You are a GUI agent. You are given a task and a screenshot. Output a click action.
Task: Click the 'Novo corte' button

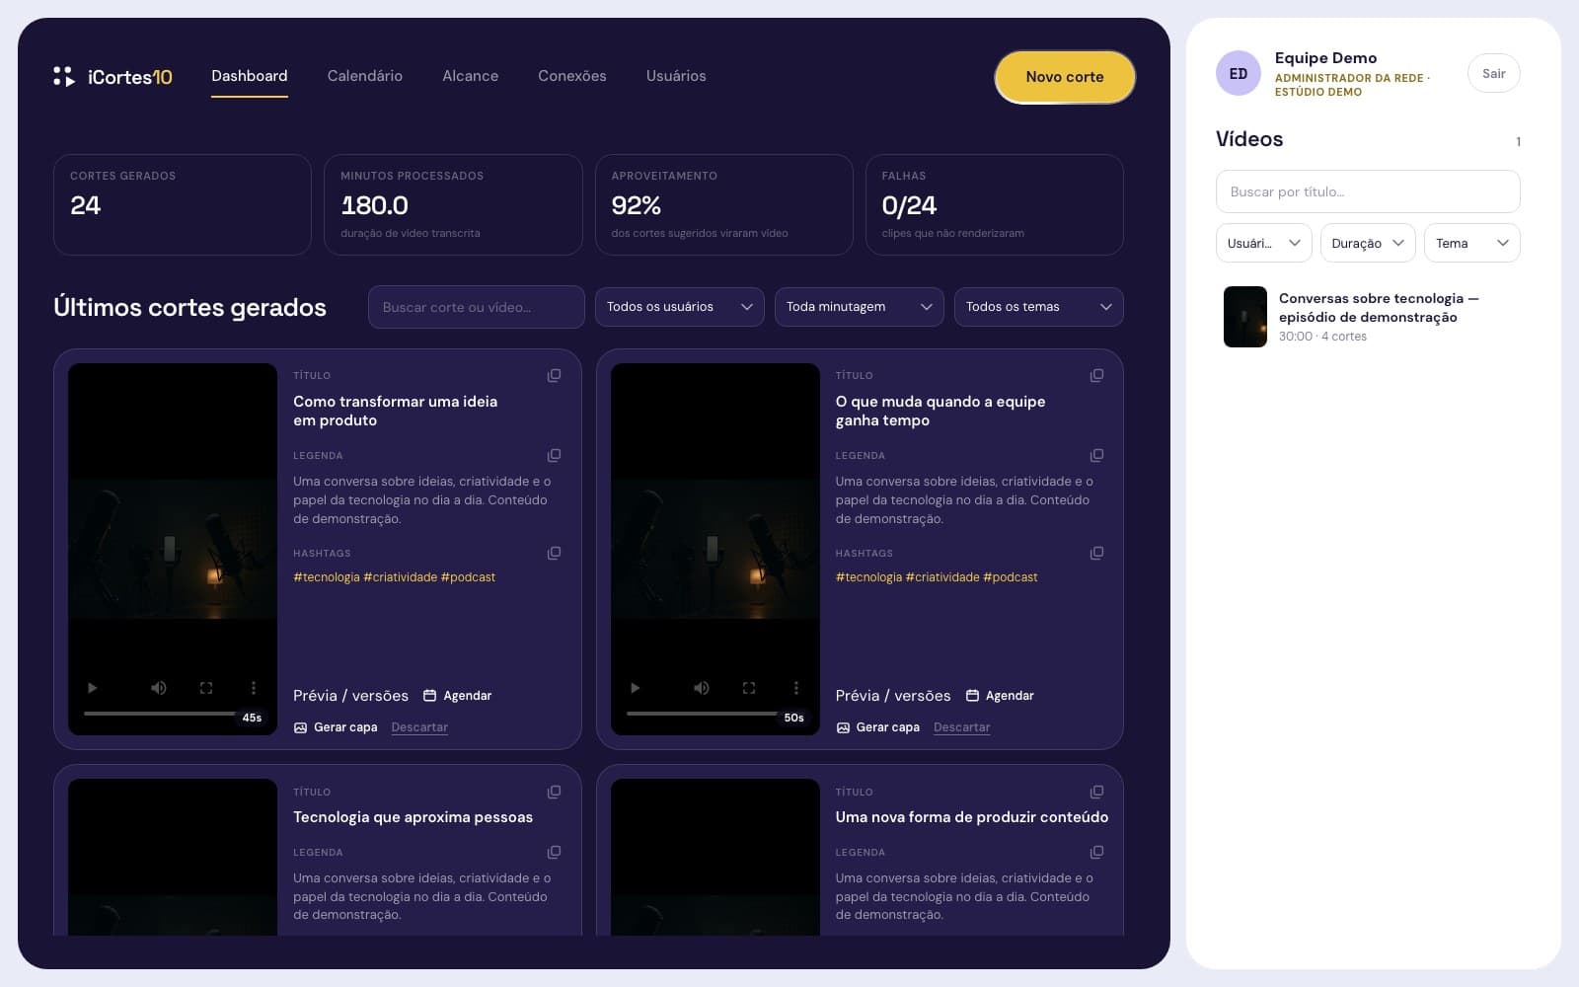pos(1065,77)
